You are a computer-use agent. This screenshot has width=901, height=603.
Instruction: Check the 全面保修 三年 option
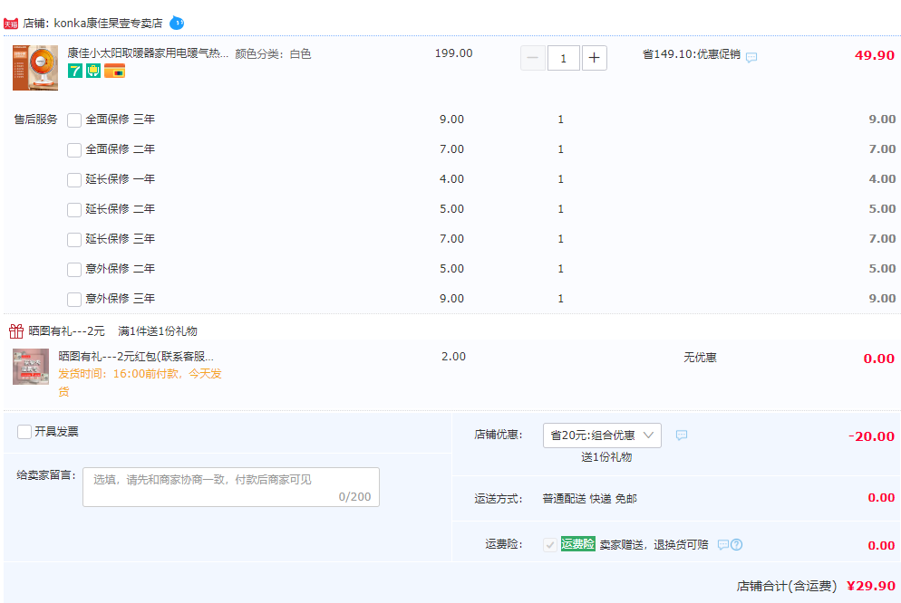pyautogui.click(x=74, y=120)
